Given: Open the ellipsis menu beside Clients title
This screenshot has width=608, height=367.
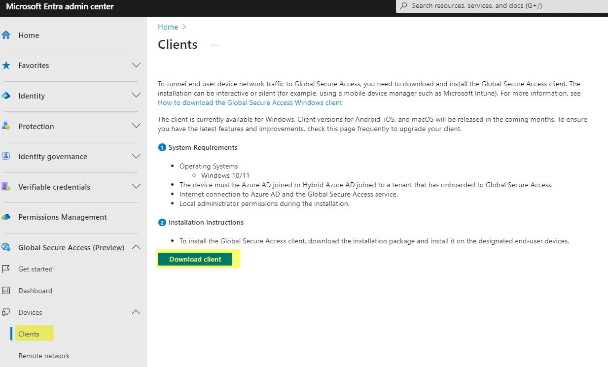Looking at the screenshot, I should (215, 45).
